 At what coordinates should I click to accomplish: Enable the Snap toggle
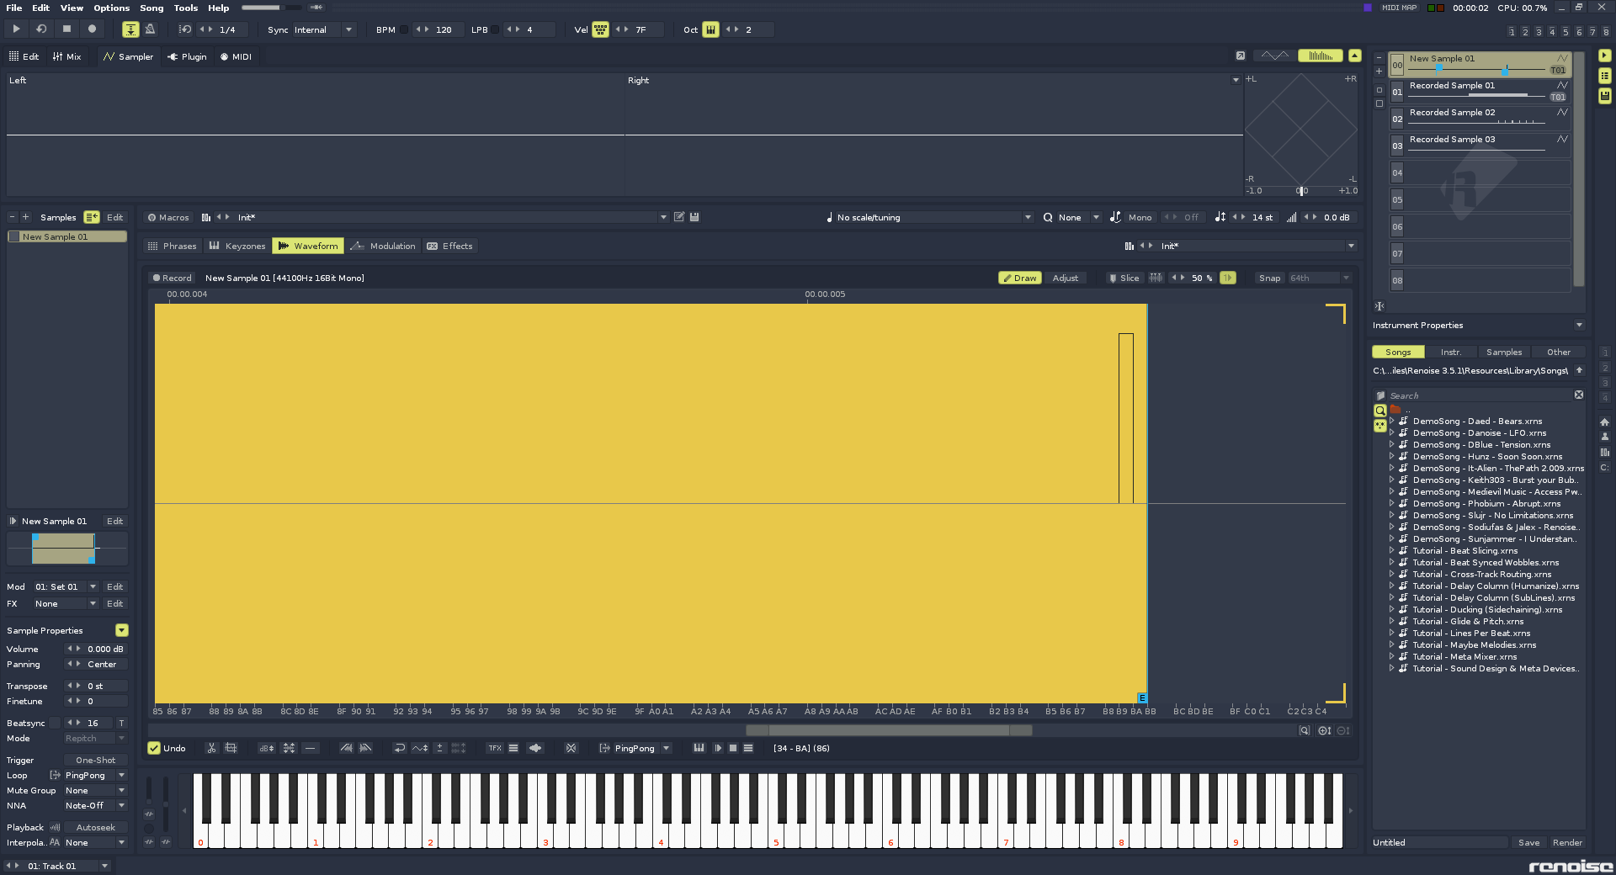[1269, 278]
